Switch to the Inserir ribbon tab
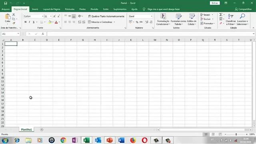The width and height of the screenshot is (256, 144). tap(35, 9)
